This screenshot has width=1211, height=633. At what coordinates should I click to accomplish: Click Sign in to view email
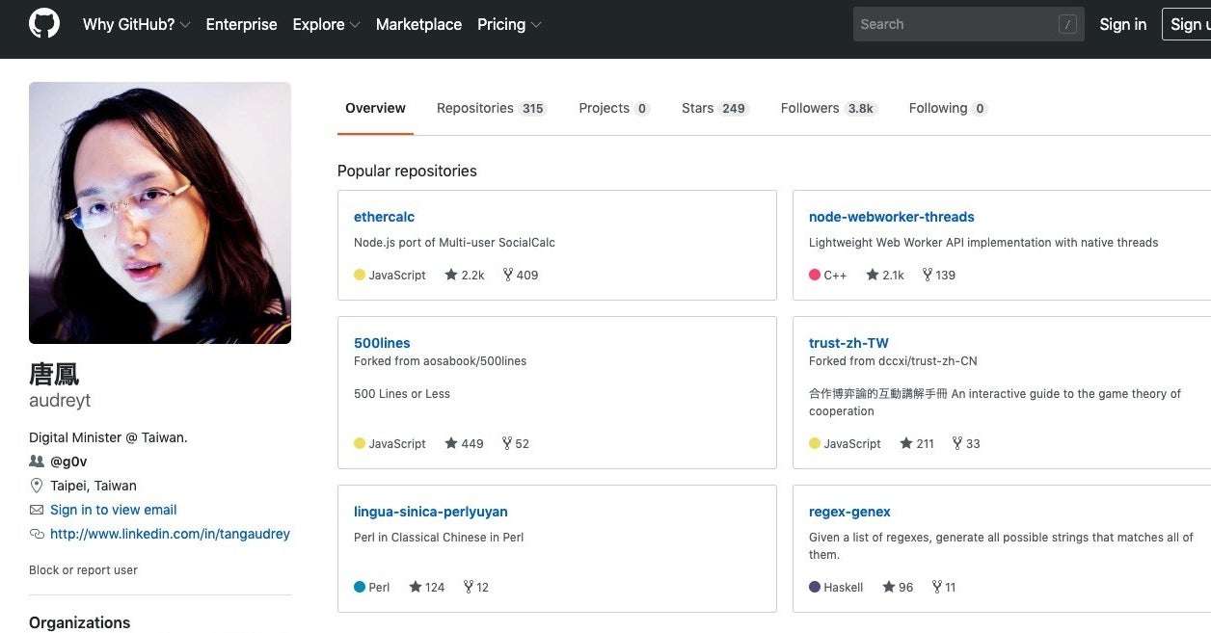click(114, 510)
